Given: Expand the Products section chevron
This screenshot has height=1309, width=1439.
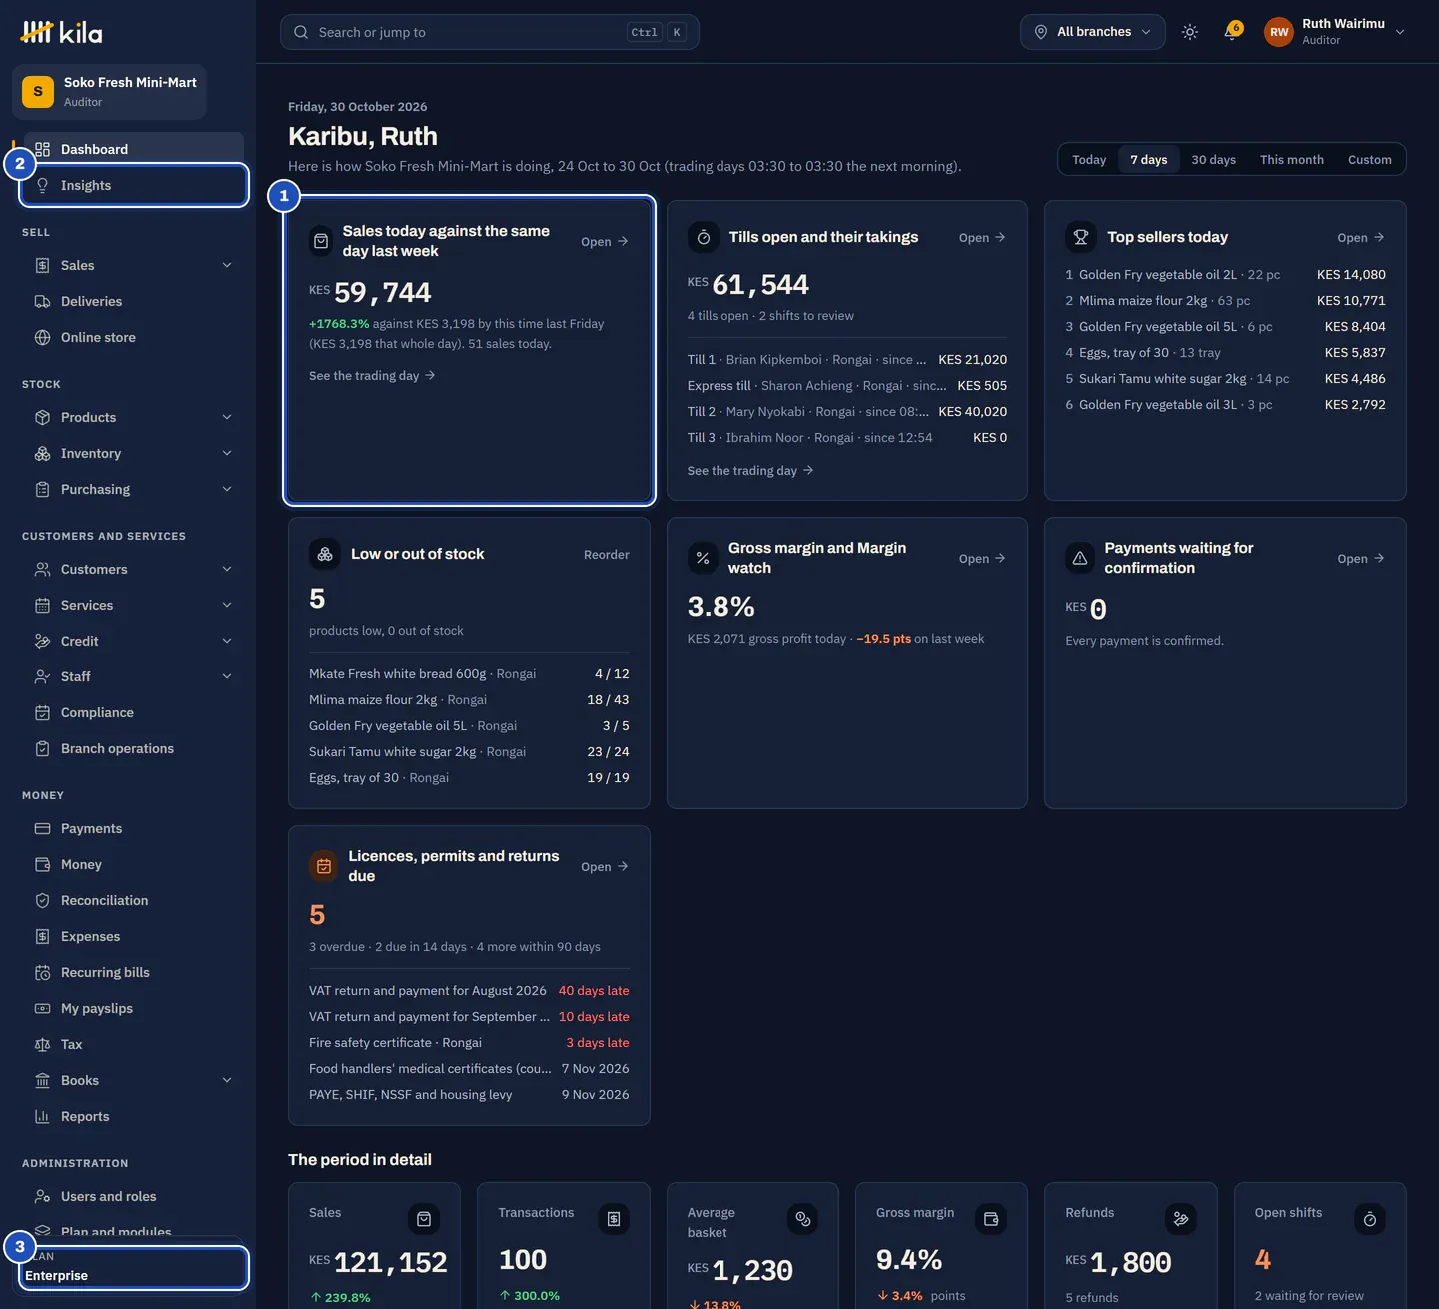Looking at the screenshot, I should (227, 417).
